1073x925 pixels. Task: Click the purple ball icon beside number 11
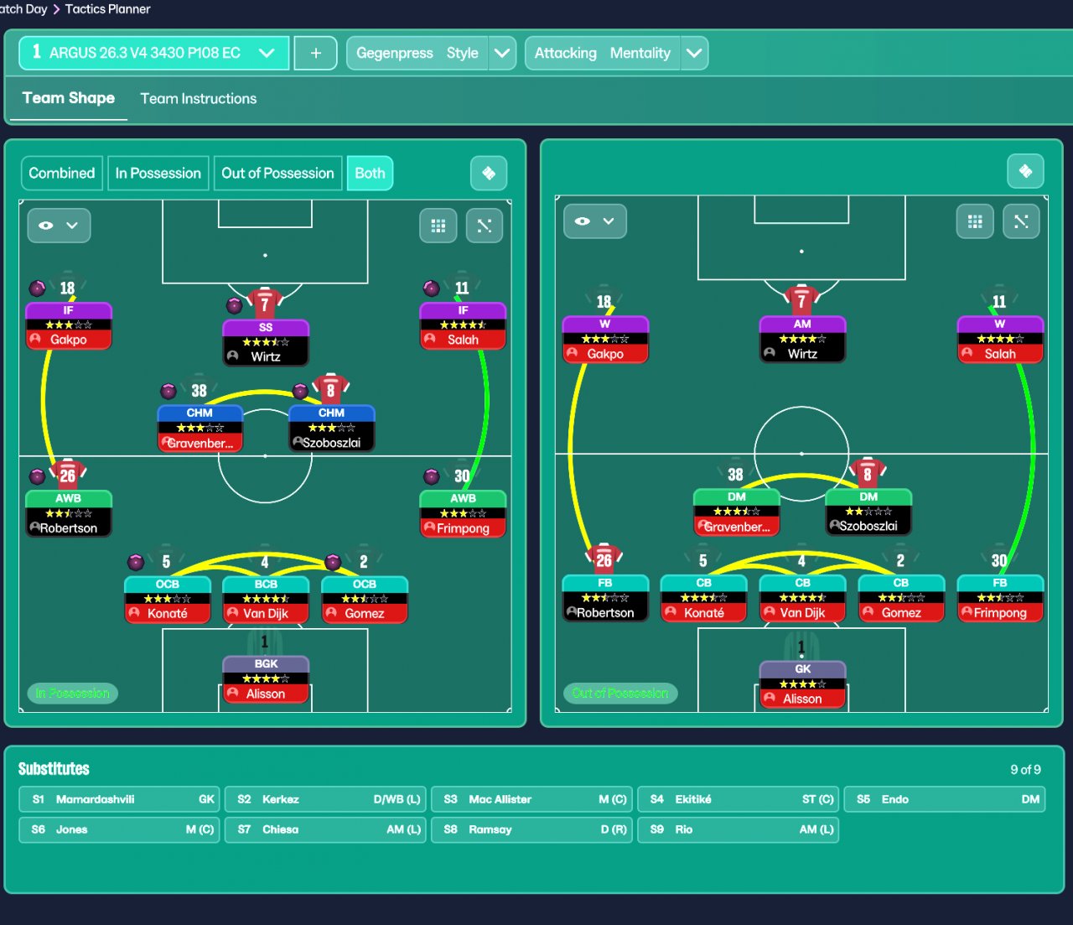coord(431,288)
